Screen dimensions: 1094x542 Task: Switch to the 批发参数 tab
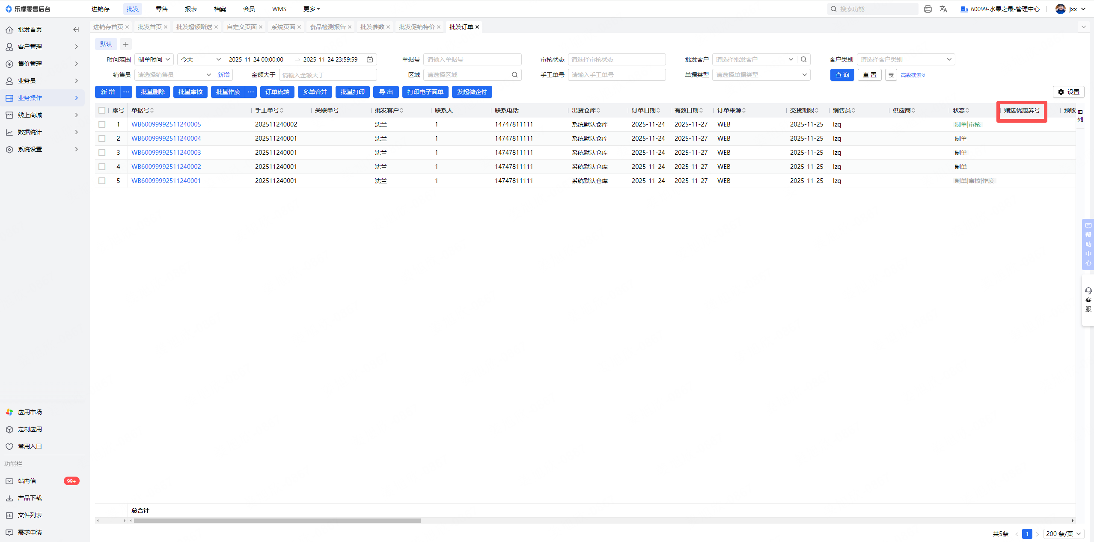pos(372,27)
